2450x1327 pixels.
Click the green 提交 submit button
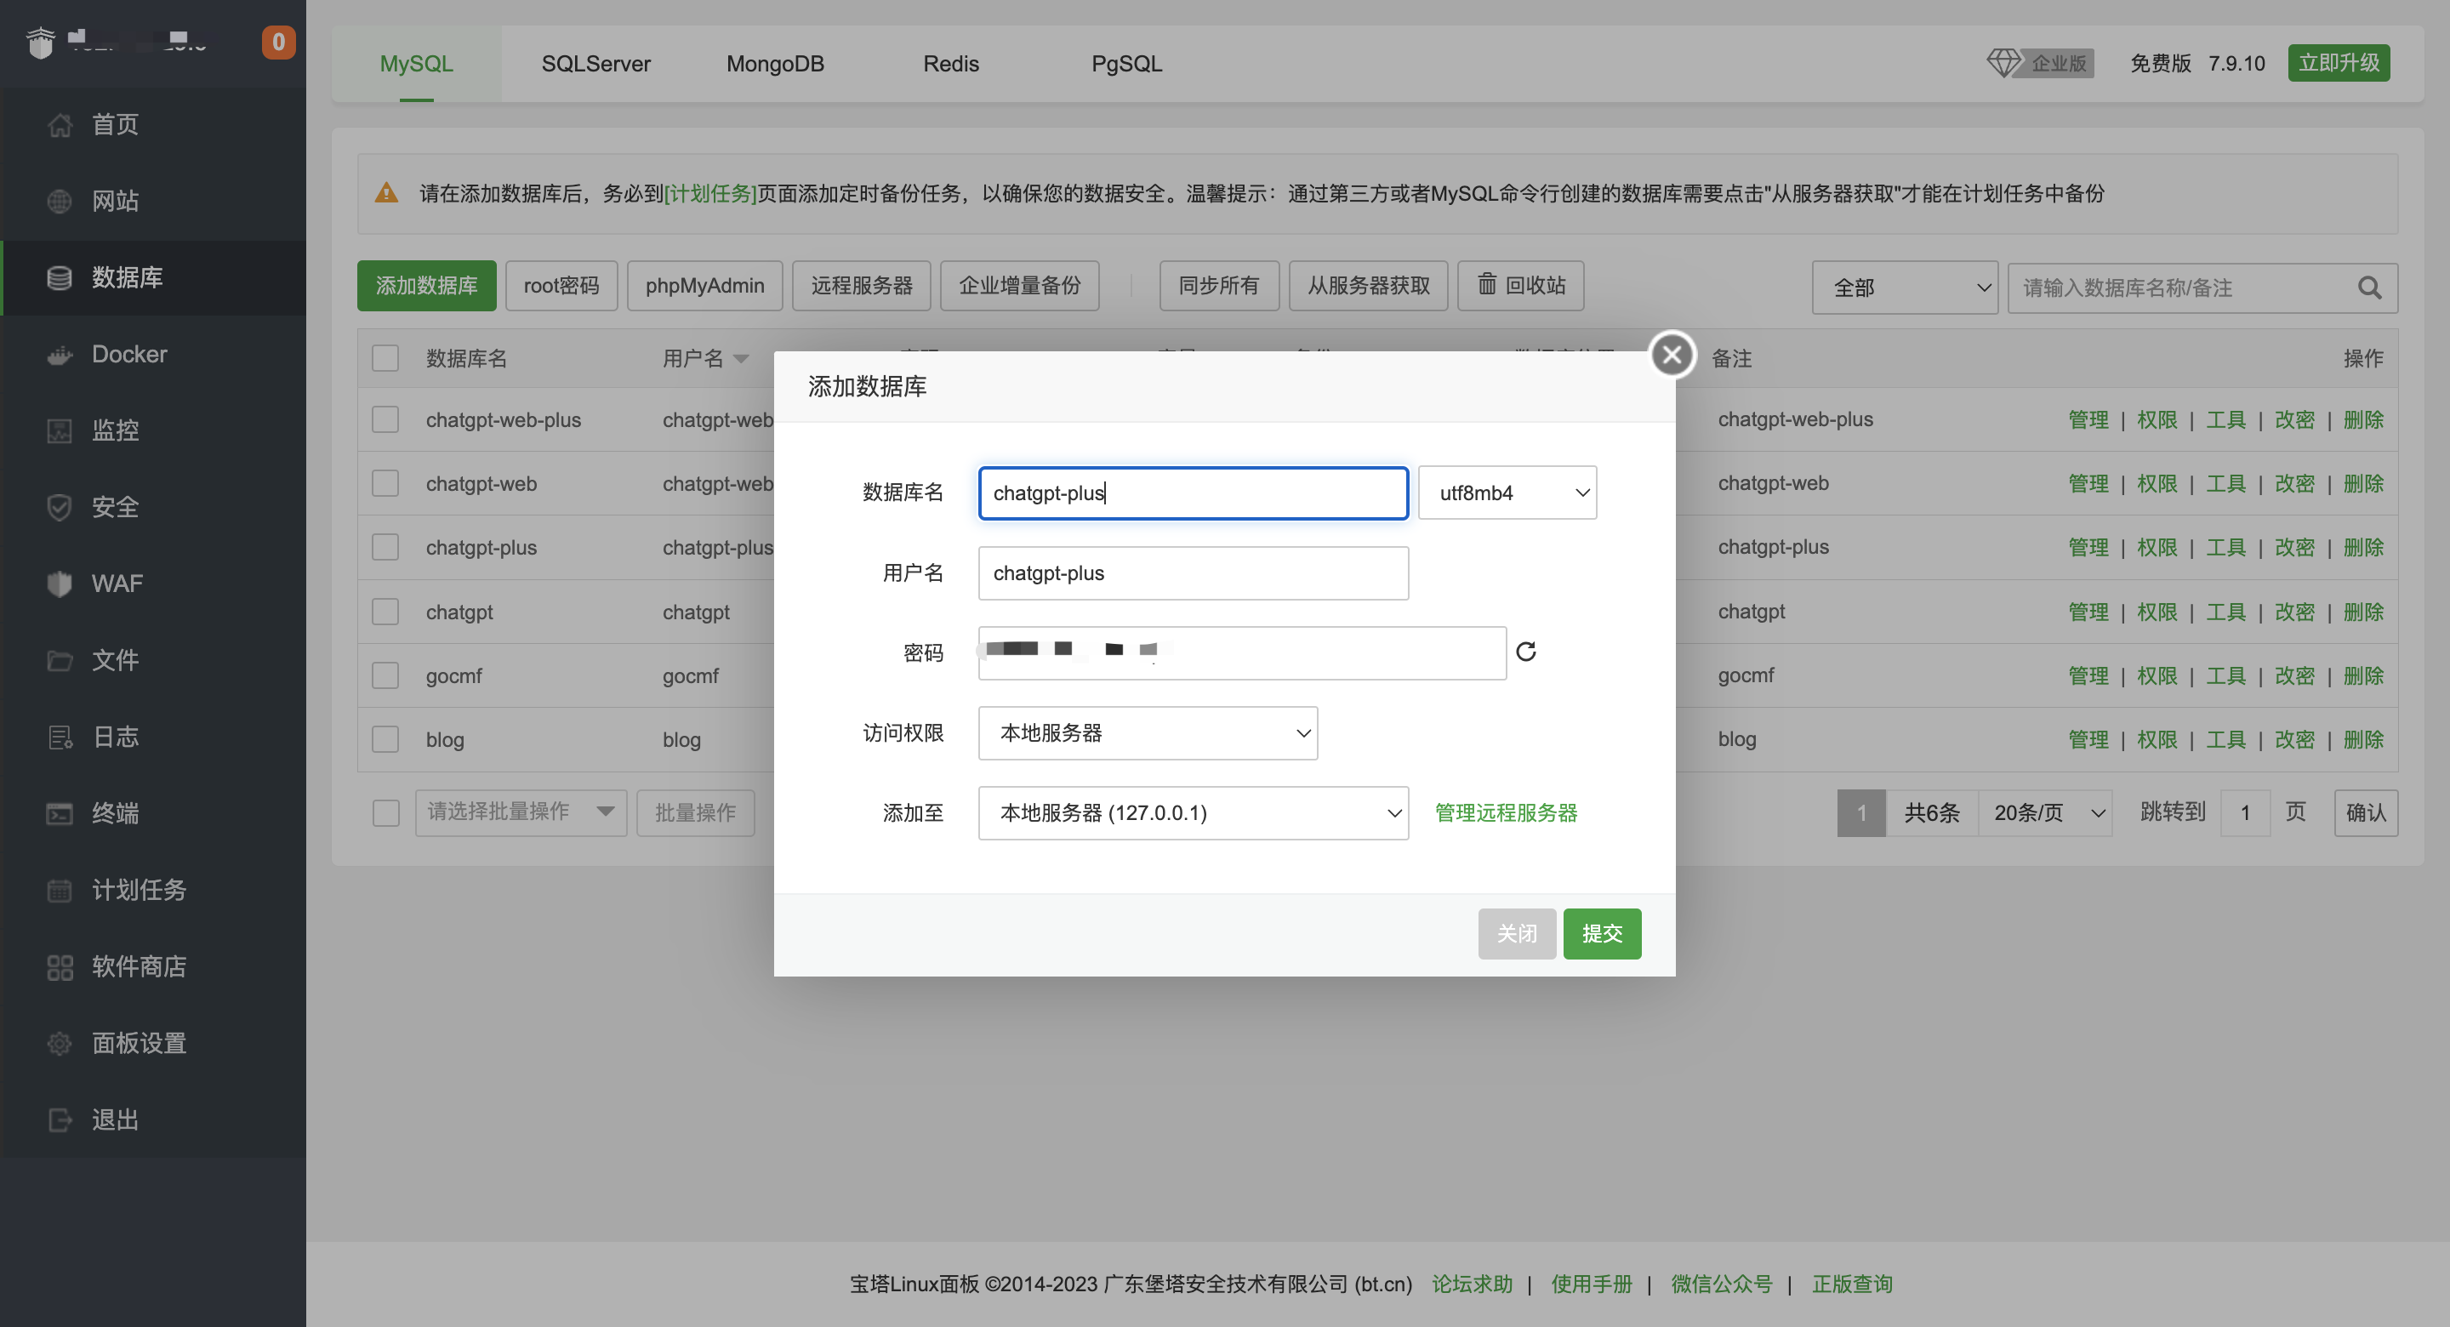pos(1602,933)
